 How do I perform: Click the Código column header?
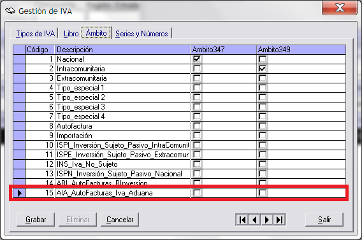point(40,50)
